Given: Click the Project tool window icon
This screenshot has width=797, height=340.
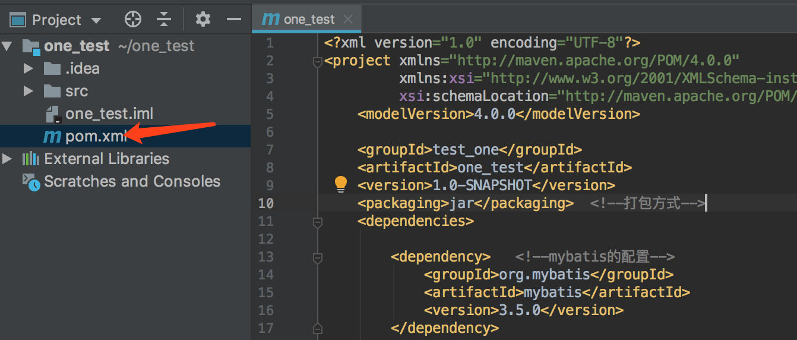Looking at the screenshot, I should (18, 20).
